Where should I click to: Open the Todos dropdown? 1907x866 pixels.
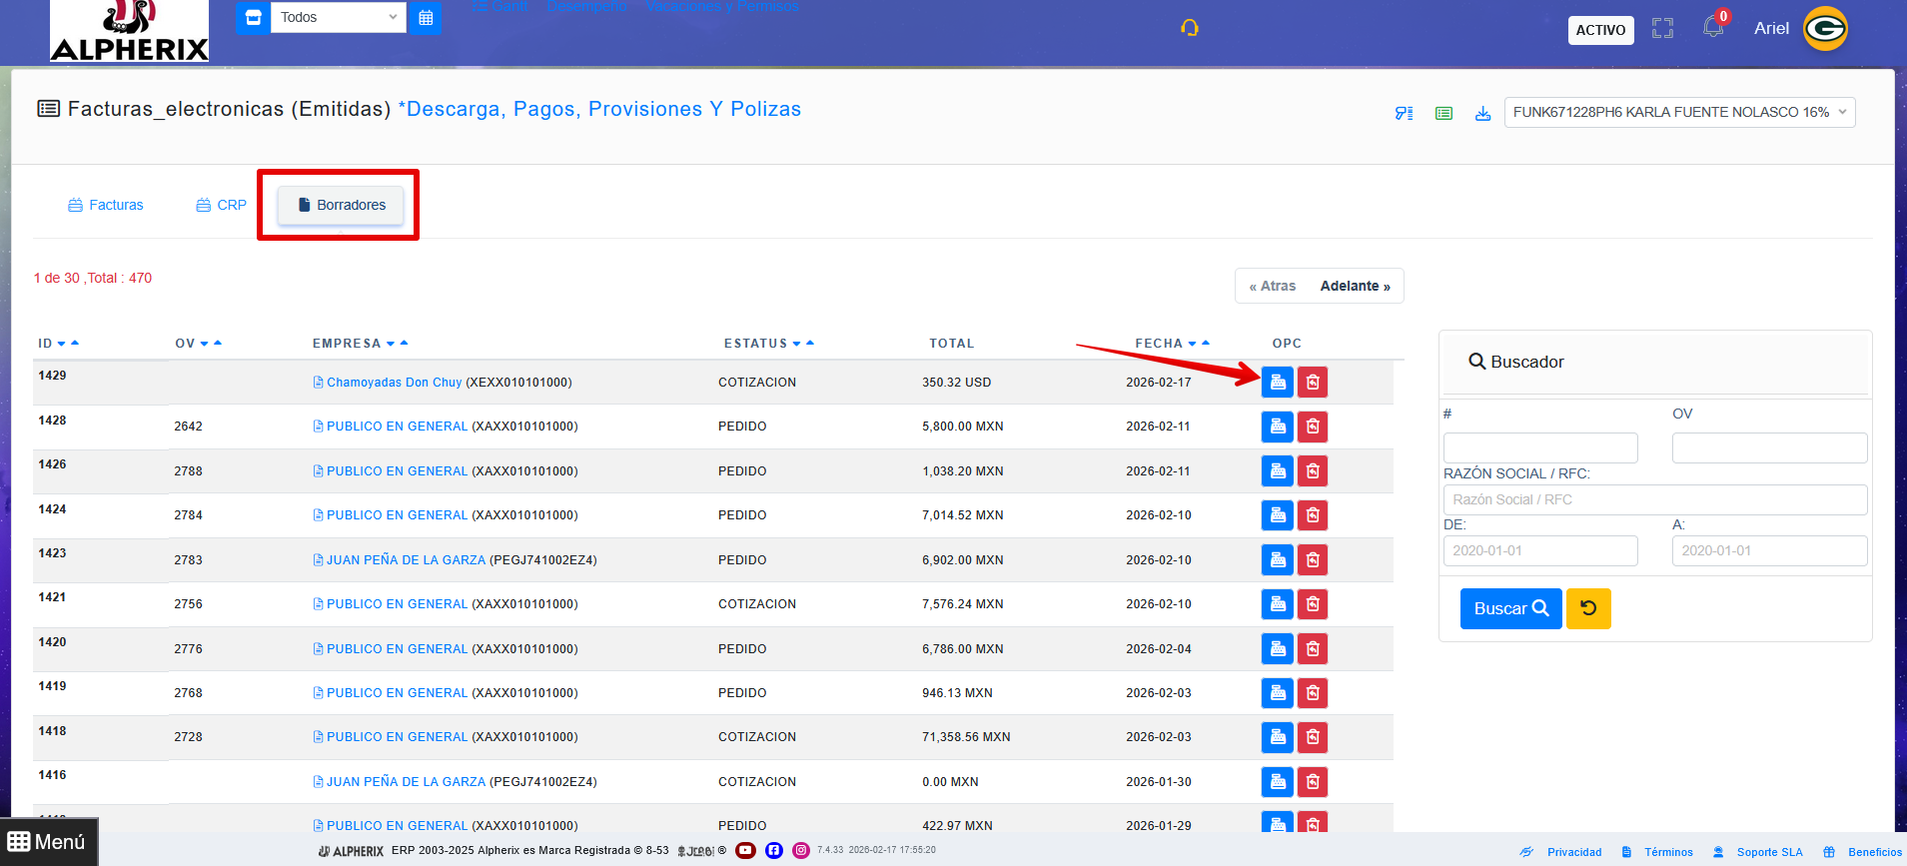(339, 17)
